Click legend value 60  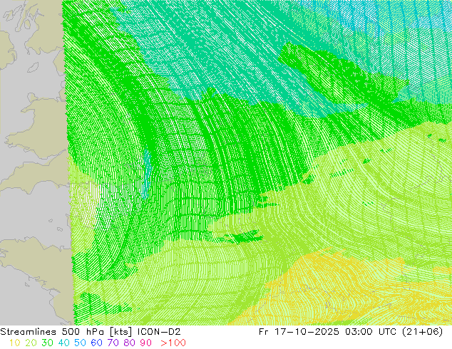pyautogui.click(x=96, y=343)
